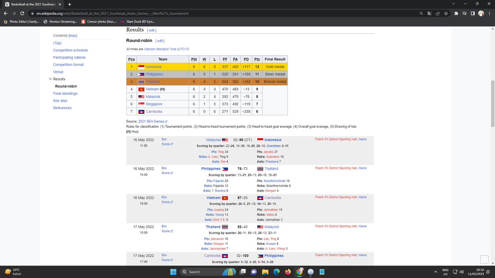This screenshot has height=278, width=495.
Task: Select Round-robin in Contents
Action: 66,86
